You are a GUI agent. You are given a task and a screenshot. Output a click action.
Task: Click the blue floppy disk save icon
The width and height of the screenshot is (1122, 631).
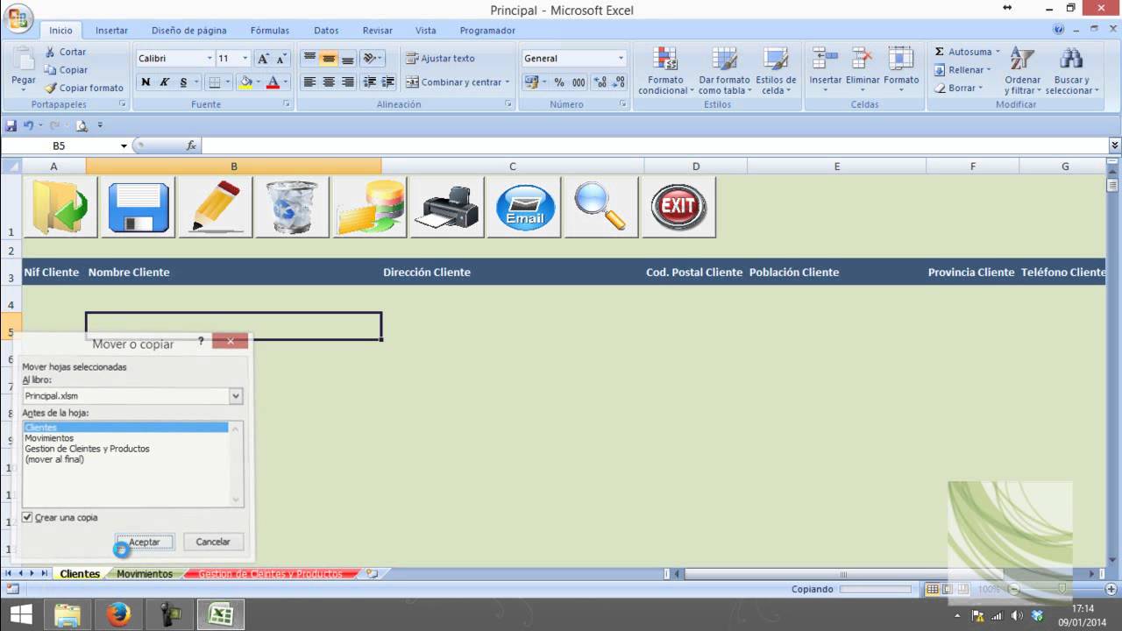tap(138, 207)
